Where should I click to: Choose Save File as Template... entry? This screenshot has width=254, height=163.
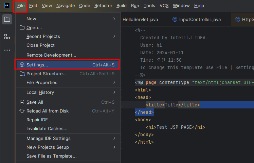pyautogui.click(x=68, y=156)
